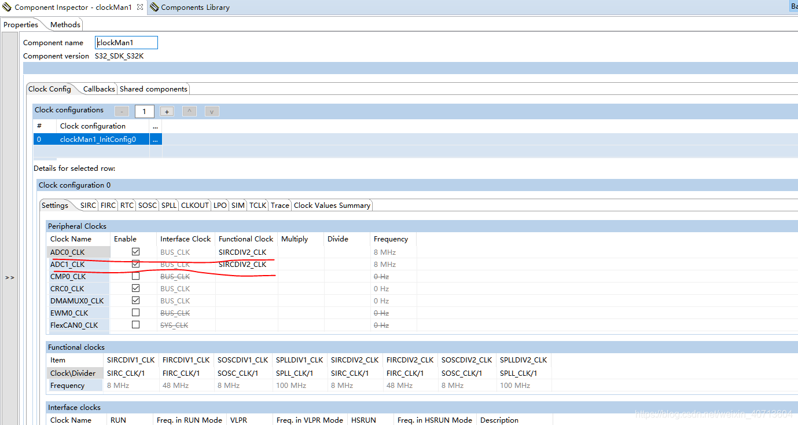Click the Interface Clock column header
Image resolution: width=798 pixels, height=425 pixels.
coord(186,239)
